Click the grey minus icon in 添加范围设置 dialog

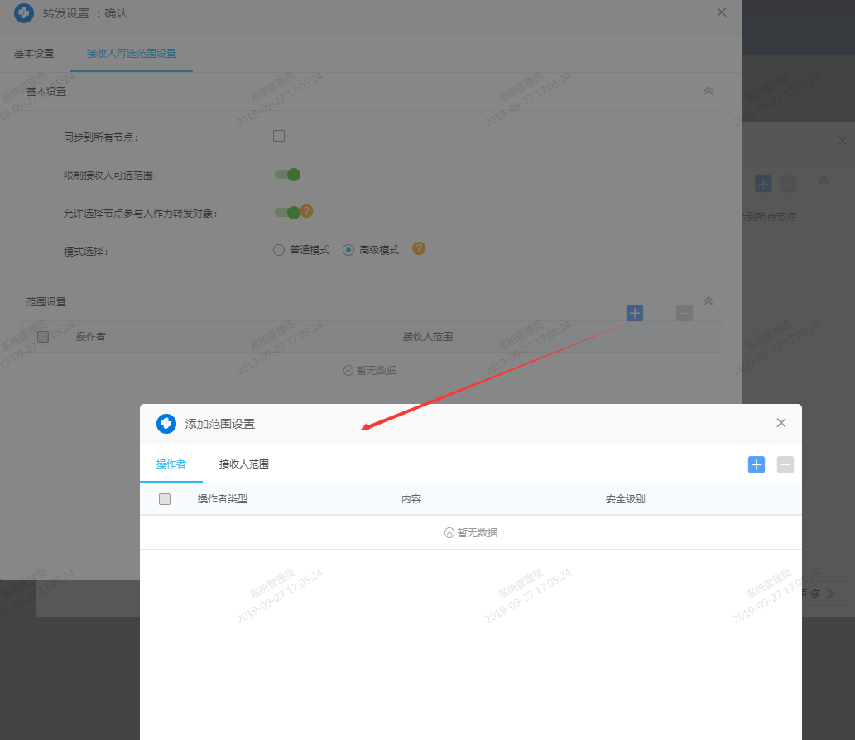[x=785, y=464]
